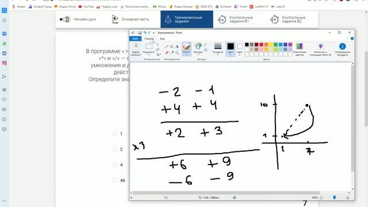Screen dimensions: 368x207
Task: Pick the yellow palette swatch
Action: (271, 45)
